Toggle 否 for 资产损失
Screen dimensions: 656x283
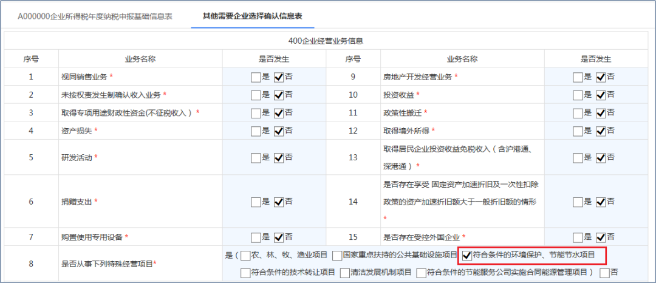(279, 131)
